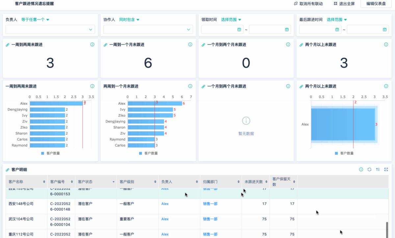Click 重要客户 level in 武汉104号公司 row
Image resolution: width=395 pixels, height=238 pixels.
click(127, 219)
